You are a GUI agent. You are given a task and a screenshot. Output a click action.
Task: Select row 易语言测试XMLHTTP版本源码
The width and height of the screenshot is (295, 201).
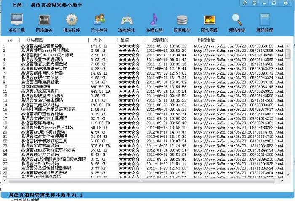click(143, 55)
